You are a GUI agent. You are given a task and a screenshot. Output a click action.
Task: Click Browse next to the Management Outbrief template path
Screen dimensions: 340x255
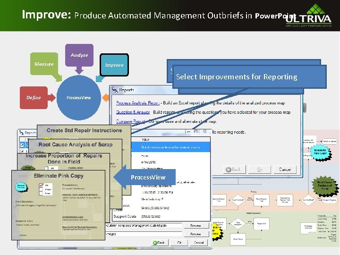[195, 226]
